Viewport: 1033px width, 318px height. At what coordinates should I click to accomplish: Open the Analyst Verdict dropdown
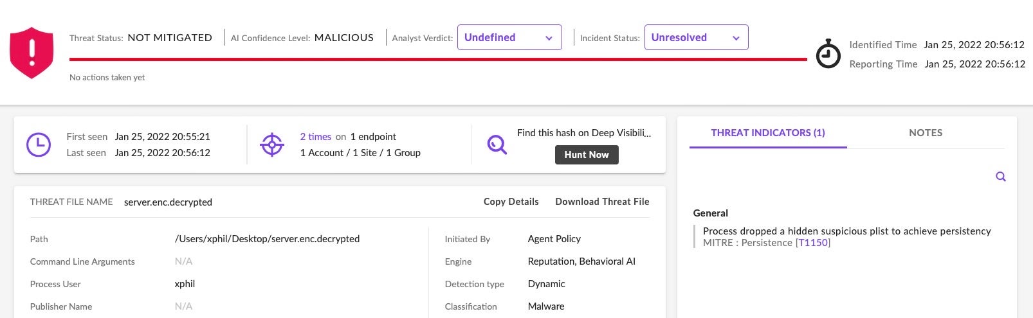point(509,37)
